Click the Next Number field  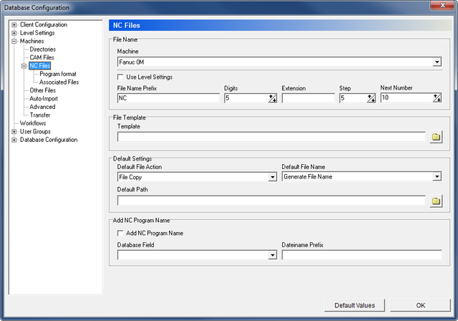click(x=406, y=97)
